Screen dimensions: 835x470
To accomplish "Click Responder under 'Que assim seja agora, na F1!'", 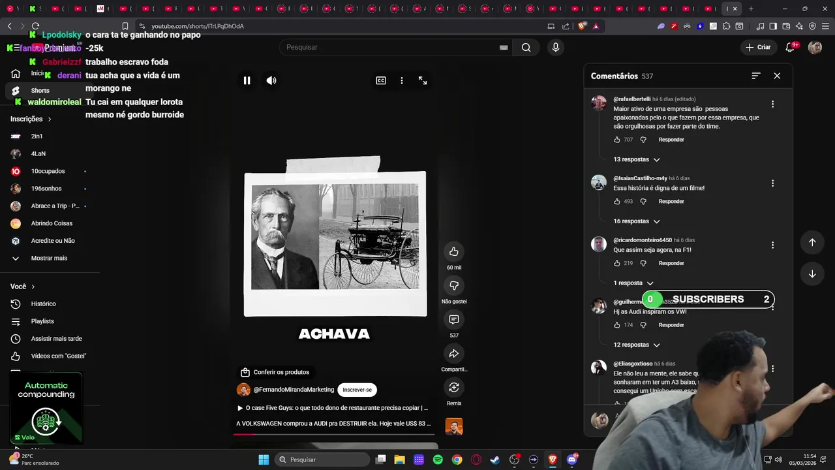I will click(671, 263).
